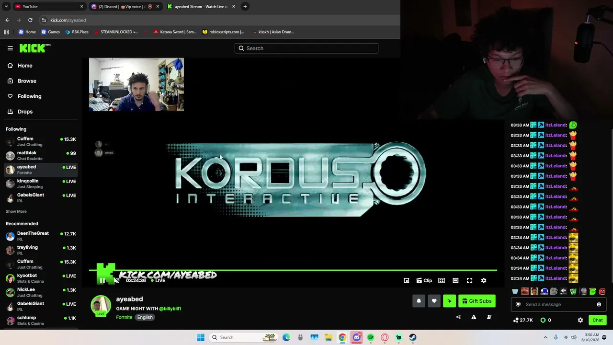Turn on notifications bell for ayeabed
Viewport: 613px width, 345px height.
point(419,301)
